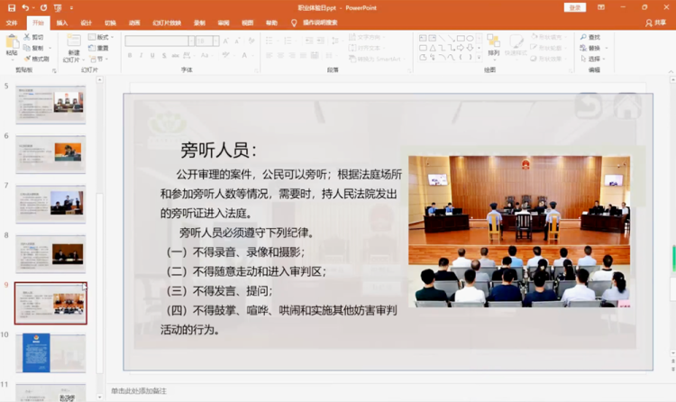This screenshot has height=402, width=676.
Task: Open the Design (设计) ribbon tab
Action: [x=86, y=23]
